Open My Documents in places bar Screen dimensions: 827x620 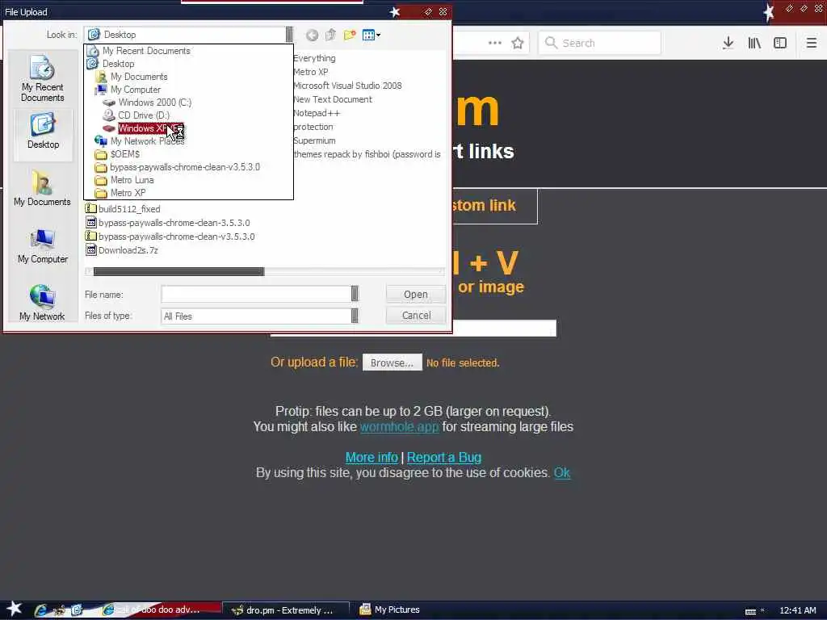[x=42, y=188]
